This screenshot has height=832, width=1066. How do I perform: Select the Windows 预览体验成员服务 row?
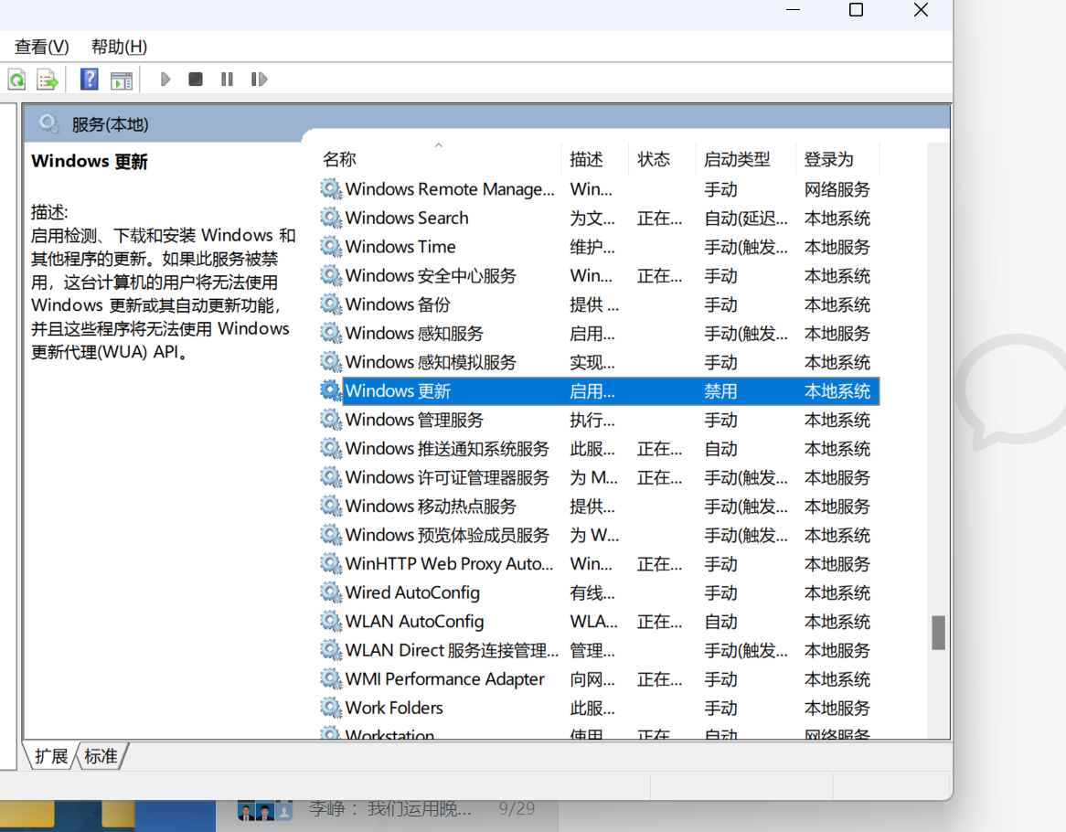pos(598,534)
